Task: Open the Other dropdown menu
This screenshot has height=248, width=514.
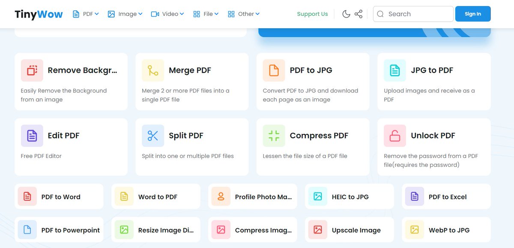Action: click(x=243, y=14)
